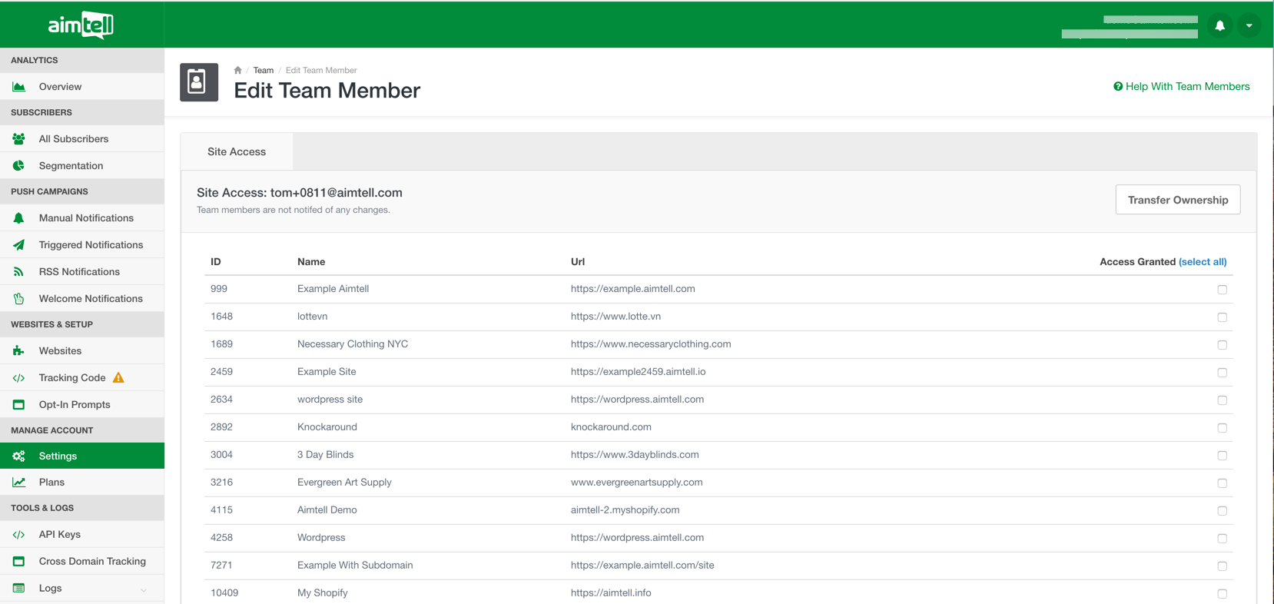Click the All Subscribers people icon
Viewport: 1274px width, 604px height.
coord(19,139)
